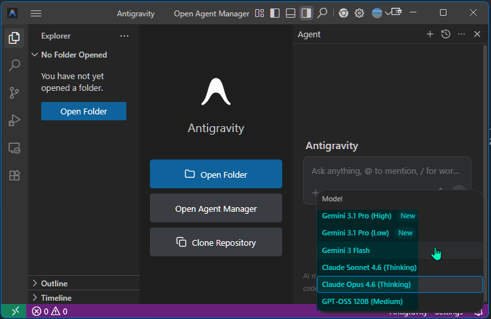
Task: Click the Ask anything input field
Action: coord(387,171)
